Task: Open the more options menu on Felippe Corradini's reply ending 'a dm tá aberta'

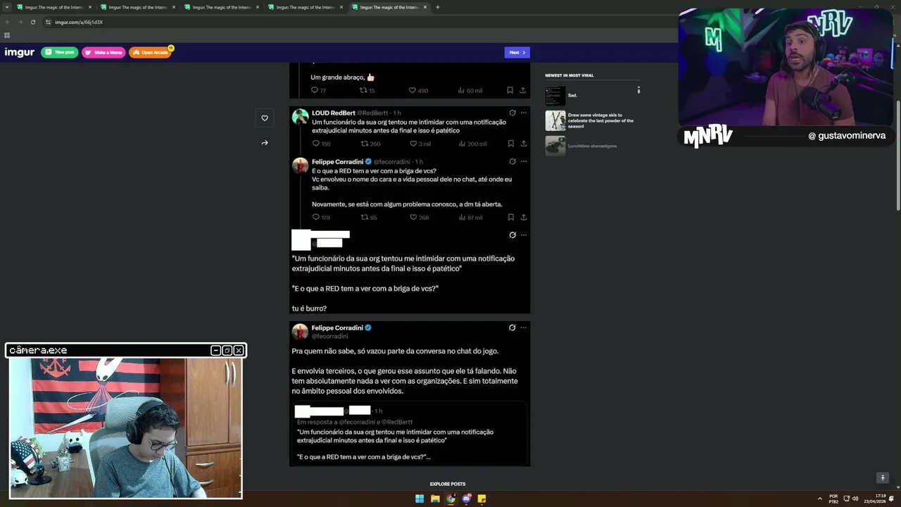Action: click(524, 161)
